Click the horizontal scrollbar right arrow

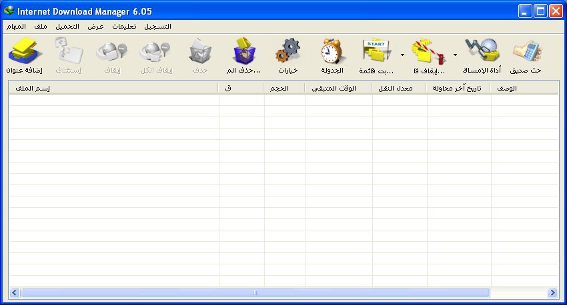pos(552,292)
